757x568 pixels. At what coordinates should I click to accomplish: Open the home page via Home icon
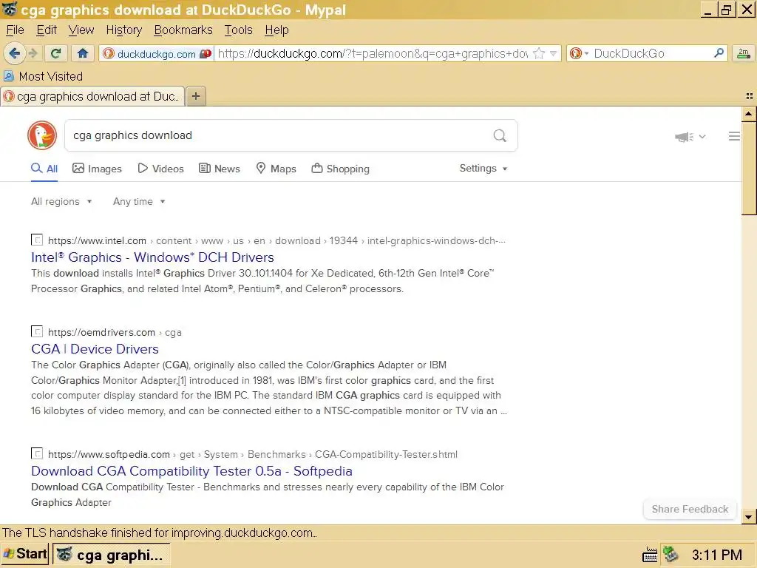click(83, 53)
